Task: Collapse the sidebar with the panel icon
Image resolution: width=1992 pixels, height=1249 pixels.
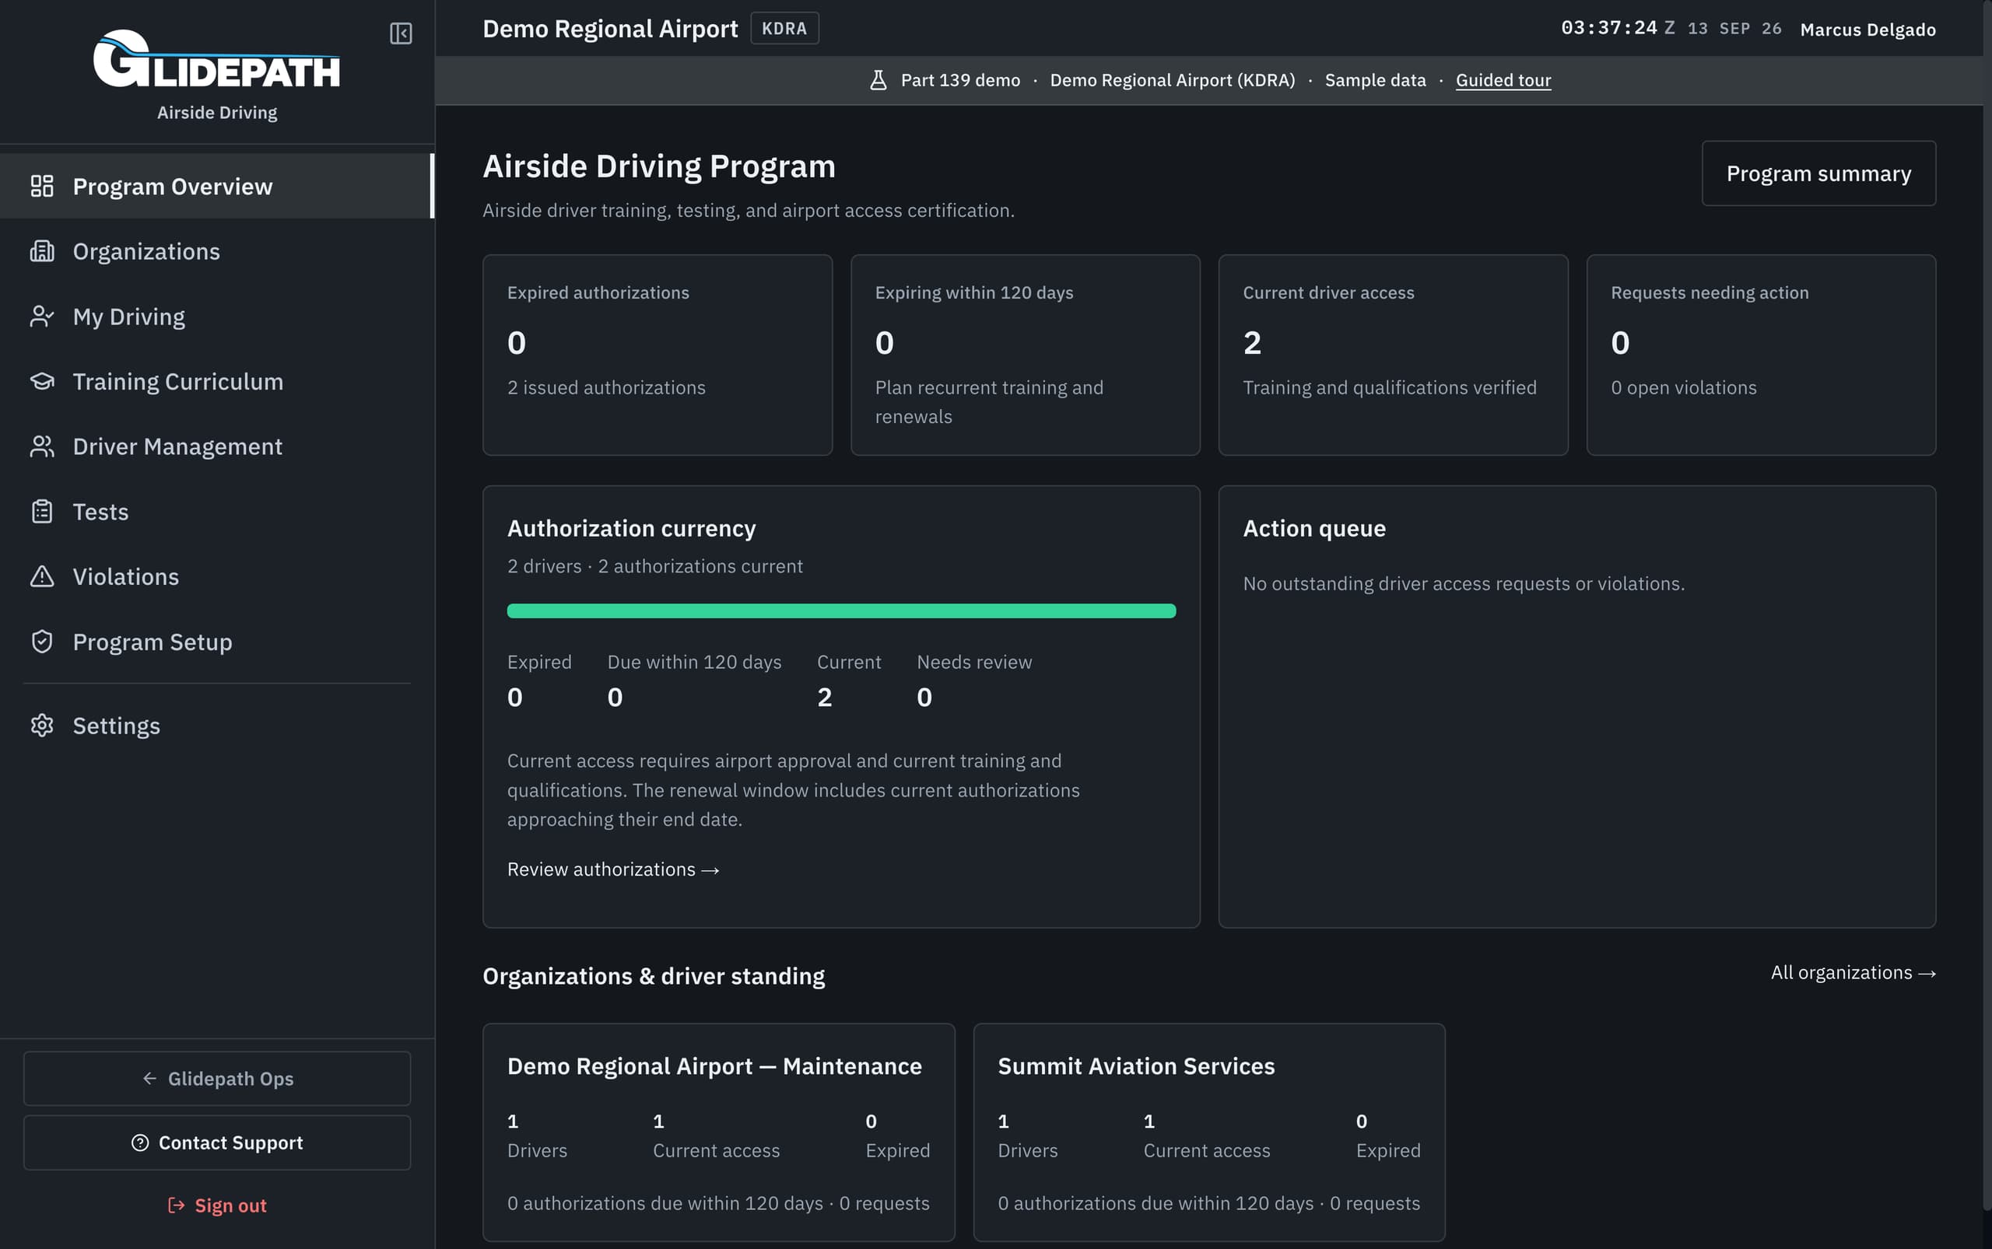Action: [401, 33]
